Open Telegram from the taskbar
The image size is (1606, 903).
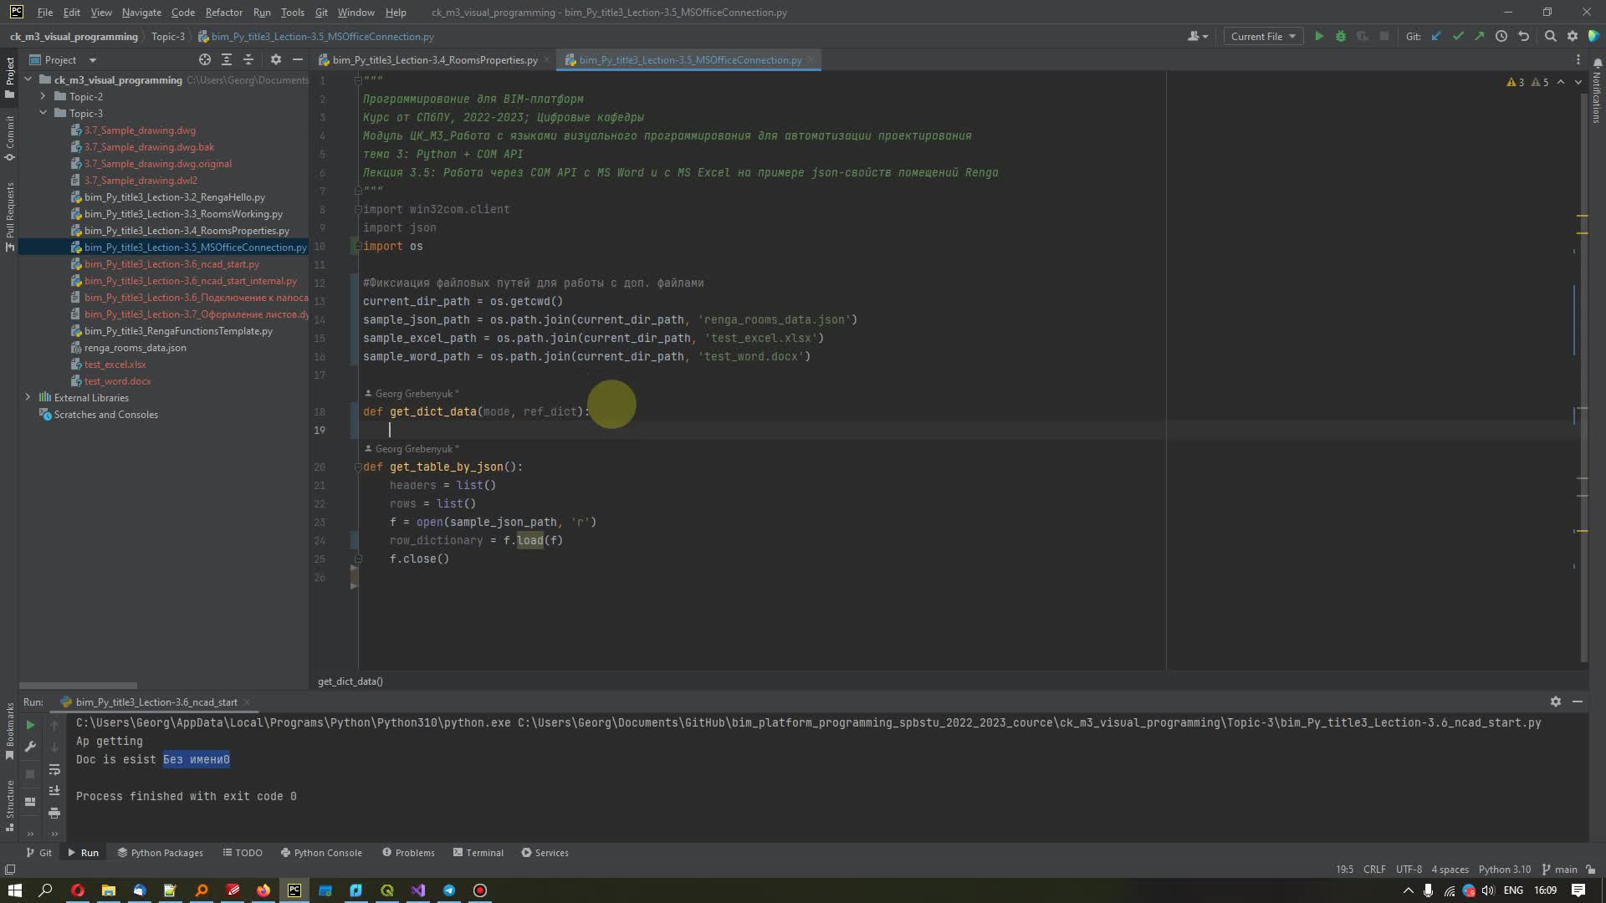tap(449, 890)
